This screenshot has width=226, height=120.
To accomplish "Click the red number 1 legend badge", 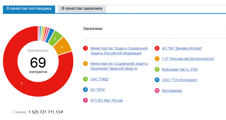I will [x=85, y=48].
